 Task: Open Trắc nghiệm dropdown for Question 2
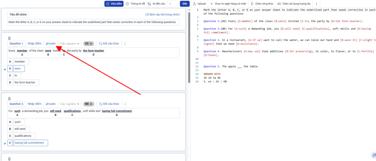click(x=69, y=104)
